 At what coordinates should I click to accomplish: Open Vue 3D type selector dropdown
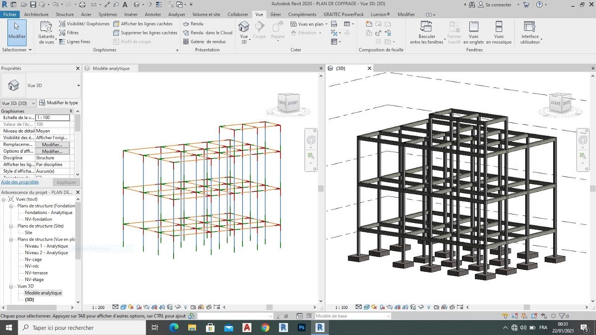pyautogui.click(x=78, y=86)
